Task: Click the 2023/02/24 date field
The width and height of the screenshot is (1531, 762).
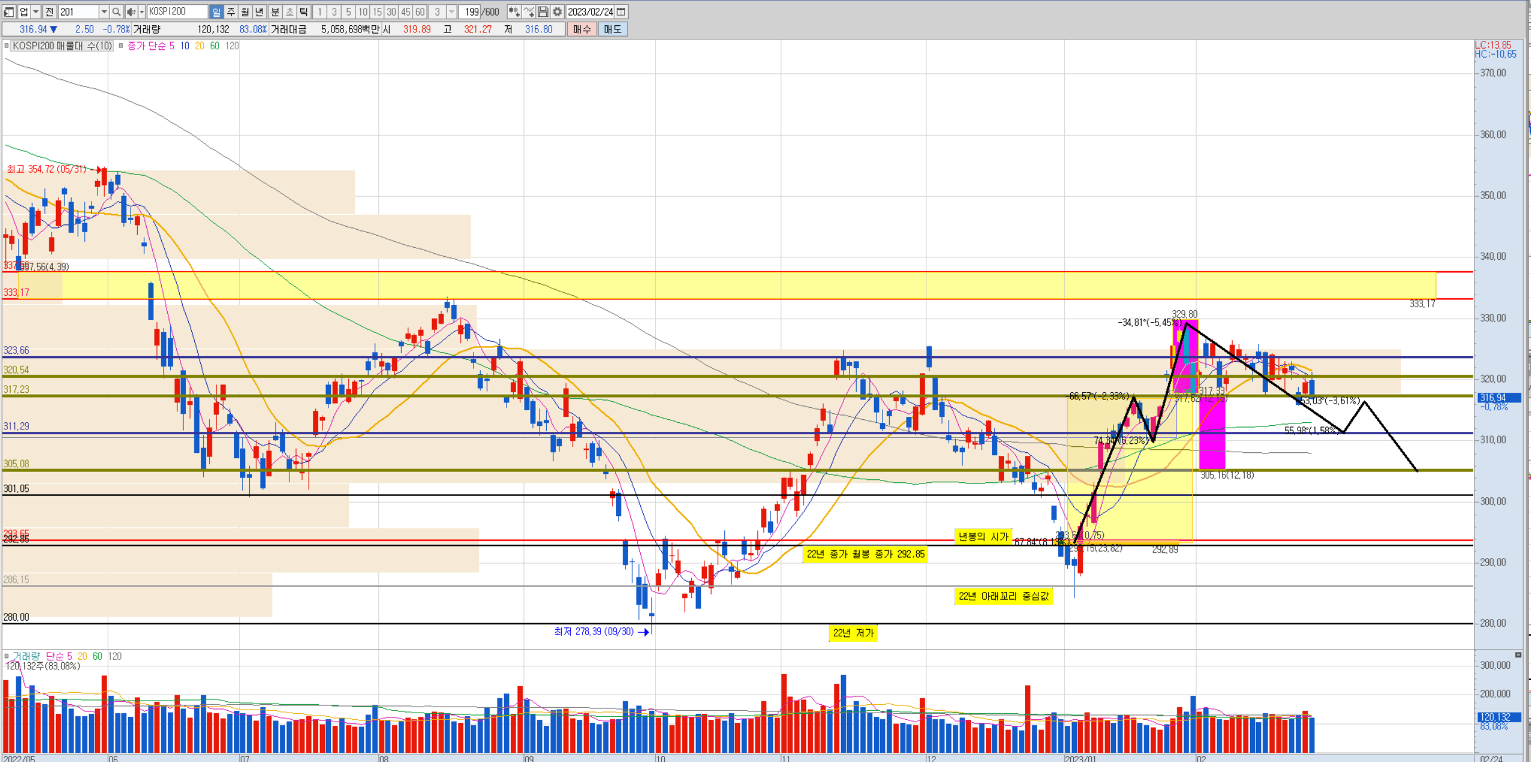Action: (x=590, y=11)
